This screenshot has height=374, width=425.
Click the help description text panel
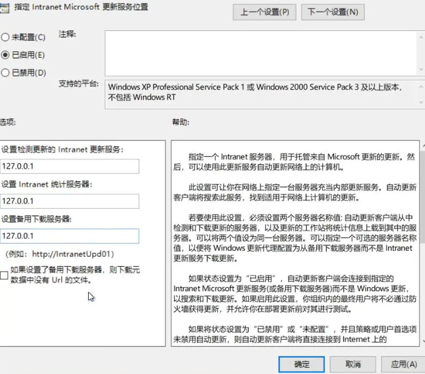[295, 238]
